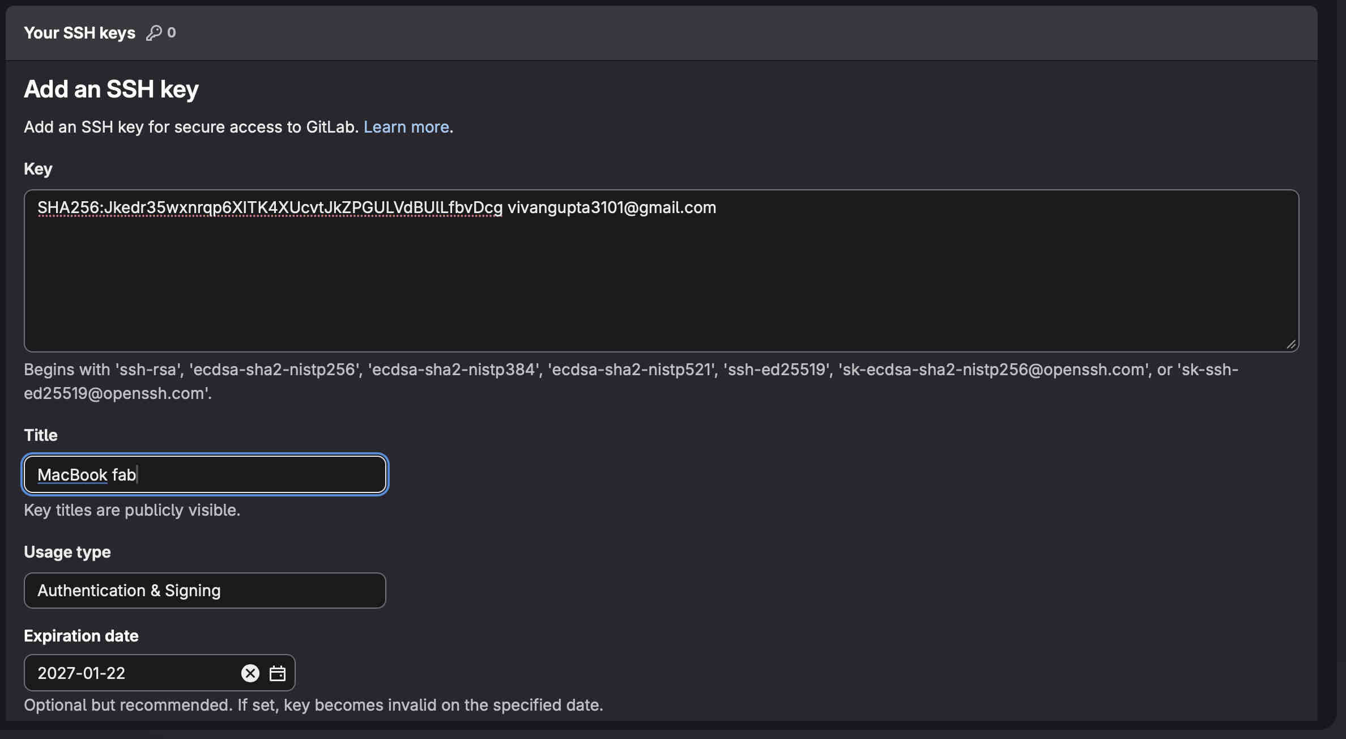This screenshot has width=1346, height=739.
Task: Click the Key textarea resize handle
Action: coord(1291,344)
